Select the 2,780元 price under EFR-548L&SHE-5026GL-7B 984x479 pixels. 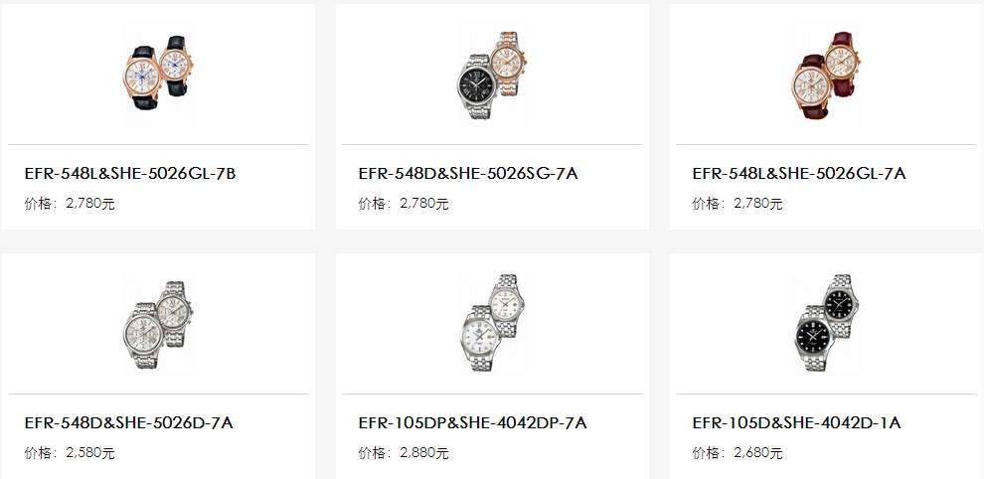click(90, 204)
